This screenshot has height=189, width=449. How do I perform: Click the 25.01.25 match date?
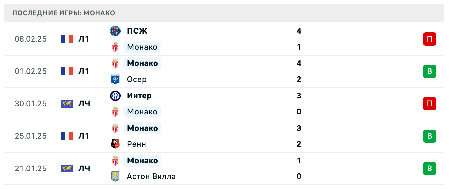(x=31, y=136)
